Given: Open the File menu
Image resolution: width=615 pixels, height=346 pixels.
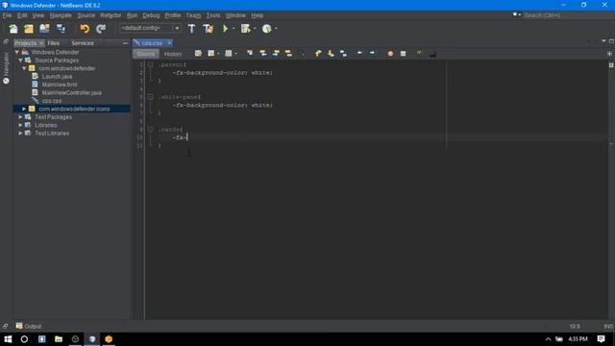Looking at the screenshot, I should coord(7,15).
